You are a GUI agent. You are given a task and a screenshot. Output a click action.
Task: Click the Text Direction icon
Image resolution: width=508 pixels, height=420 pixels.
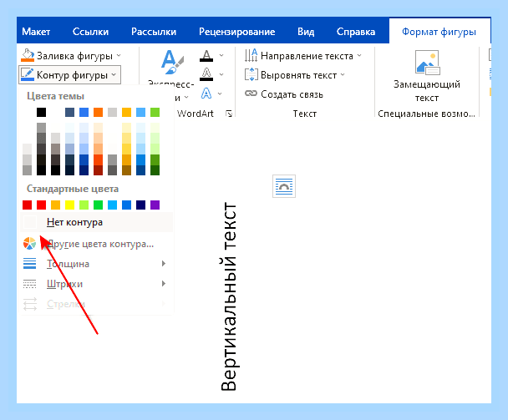tap(251, 56)
